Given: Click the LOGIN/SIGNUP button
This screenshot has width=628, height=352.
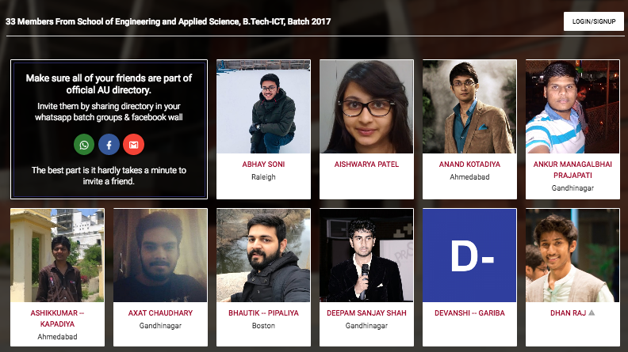Looking at the screenshot, I should pyautogui.click(x=594, y=21).
